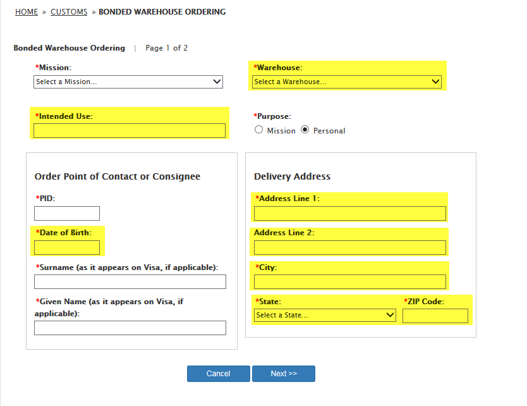Open the State dropdown list
The height and width of the screenshot is (406, 527).
point(325,315)
